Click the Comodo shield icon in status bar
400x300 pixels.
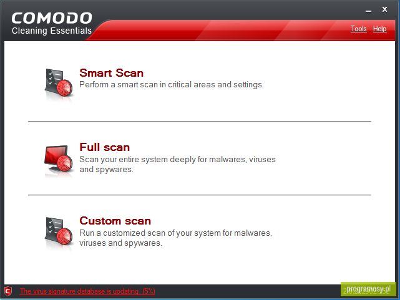(8, 291)
